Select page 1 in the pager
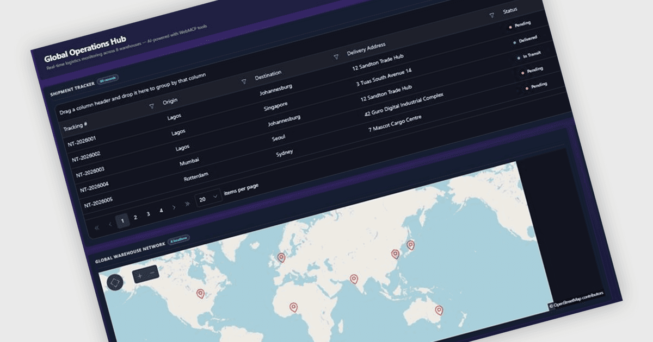 point(123,220)
